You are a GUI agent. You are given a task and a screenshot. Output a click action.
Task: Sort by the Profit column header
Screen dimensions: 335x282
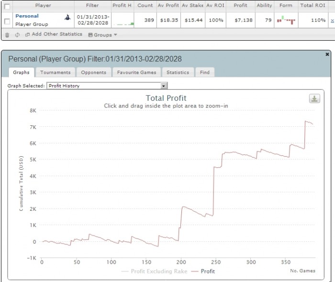click(x=240, y=6)
